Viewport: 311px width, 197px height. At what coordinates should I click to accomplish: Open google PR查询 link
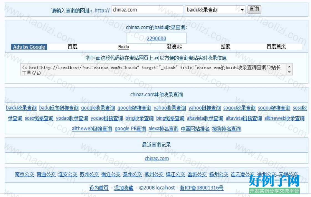[130, 129]
